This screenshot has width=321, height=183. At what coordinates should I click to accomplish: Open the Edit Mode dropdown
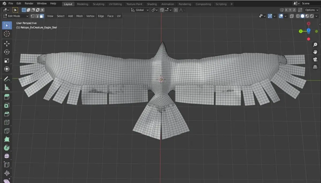16,16
